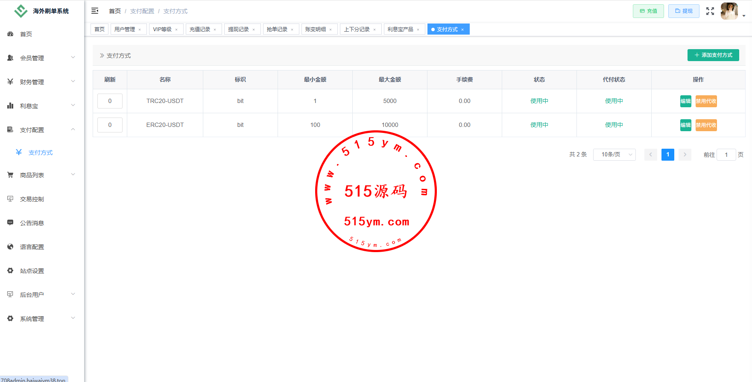Enter fullscreen mode via expand icon
This screenshot has width=752, height=382.
pyautogui.click(x=710, y=11)
